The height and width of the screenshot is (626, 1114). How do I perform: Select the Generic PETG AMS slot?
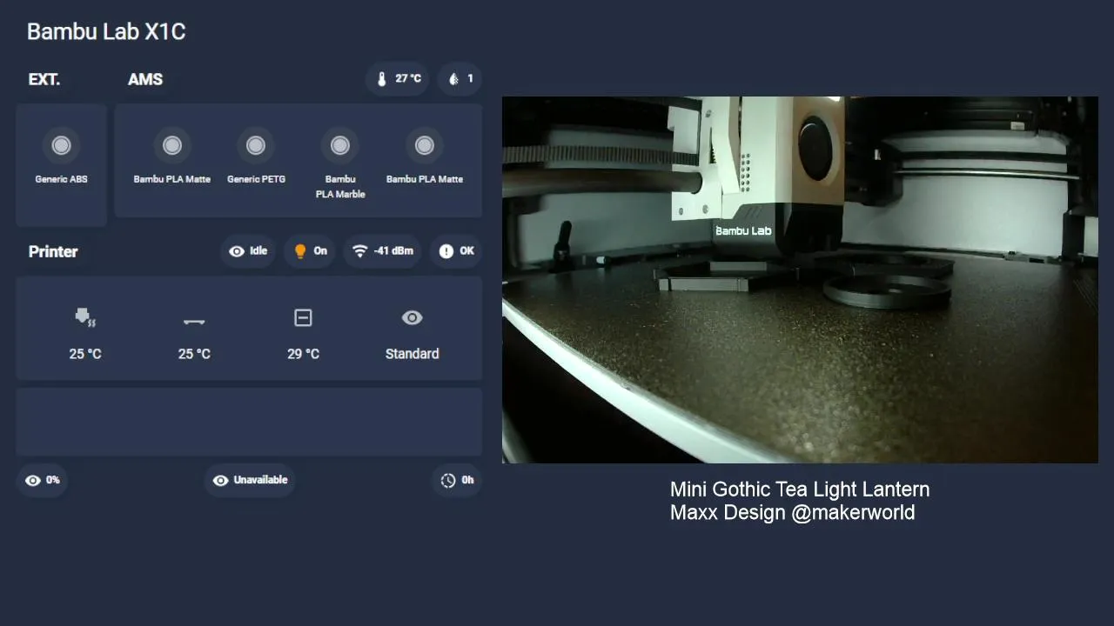(256, 145)
